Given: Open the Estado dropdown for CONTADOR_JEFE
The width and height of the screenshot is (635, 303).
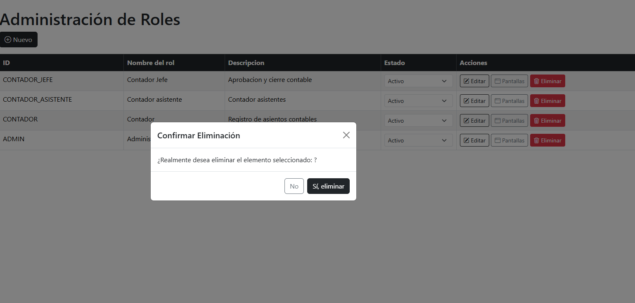Looking at the screenshot, I should (x=418, y=81).
